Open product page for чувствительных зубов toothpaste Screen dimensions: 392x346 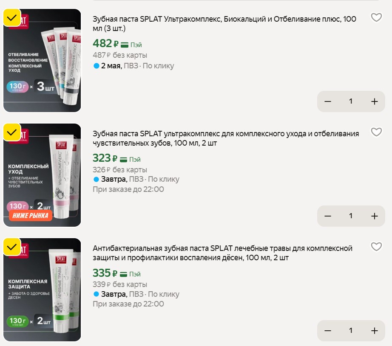pos(226,138)
